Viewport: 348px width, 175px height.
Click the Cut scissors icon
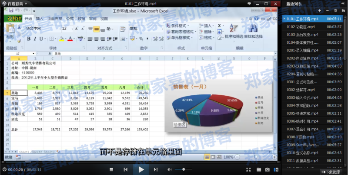[x=19, y=27]
